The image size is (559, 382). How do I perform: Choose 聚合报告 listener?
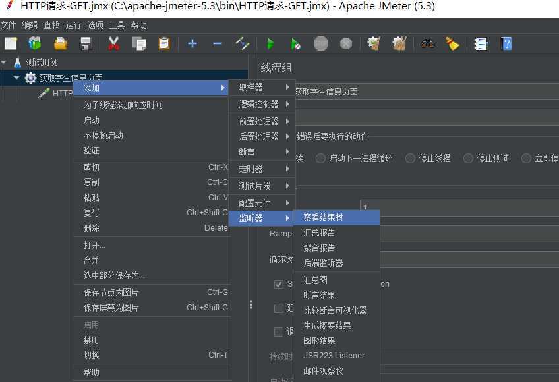click(336, 248)
